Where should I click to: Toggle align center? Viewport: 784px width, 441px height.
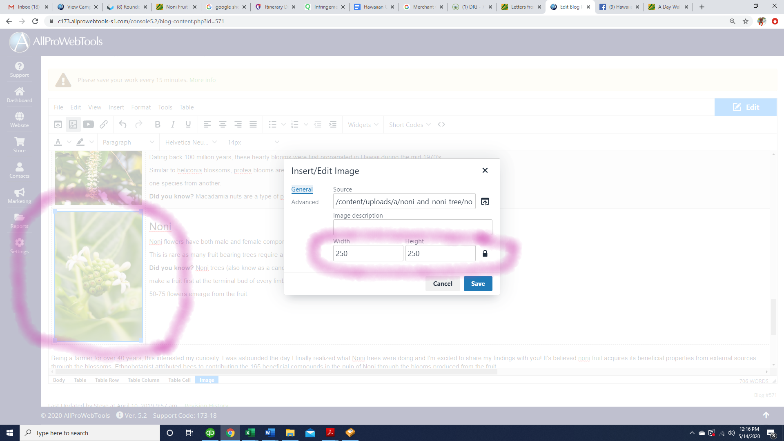[x=223, y=125]
